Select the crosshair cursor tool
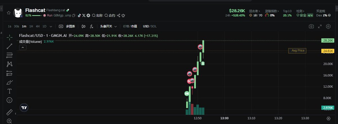The height and width of the screenshot is (124, 338). (x=10, y=37)
